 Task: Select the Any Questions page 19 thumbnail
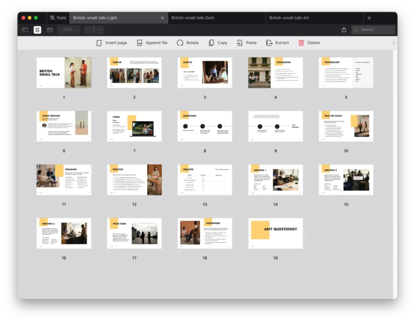tap(276, 233)
